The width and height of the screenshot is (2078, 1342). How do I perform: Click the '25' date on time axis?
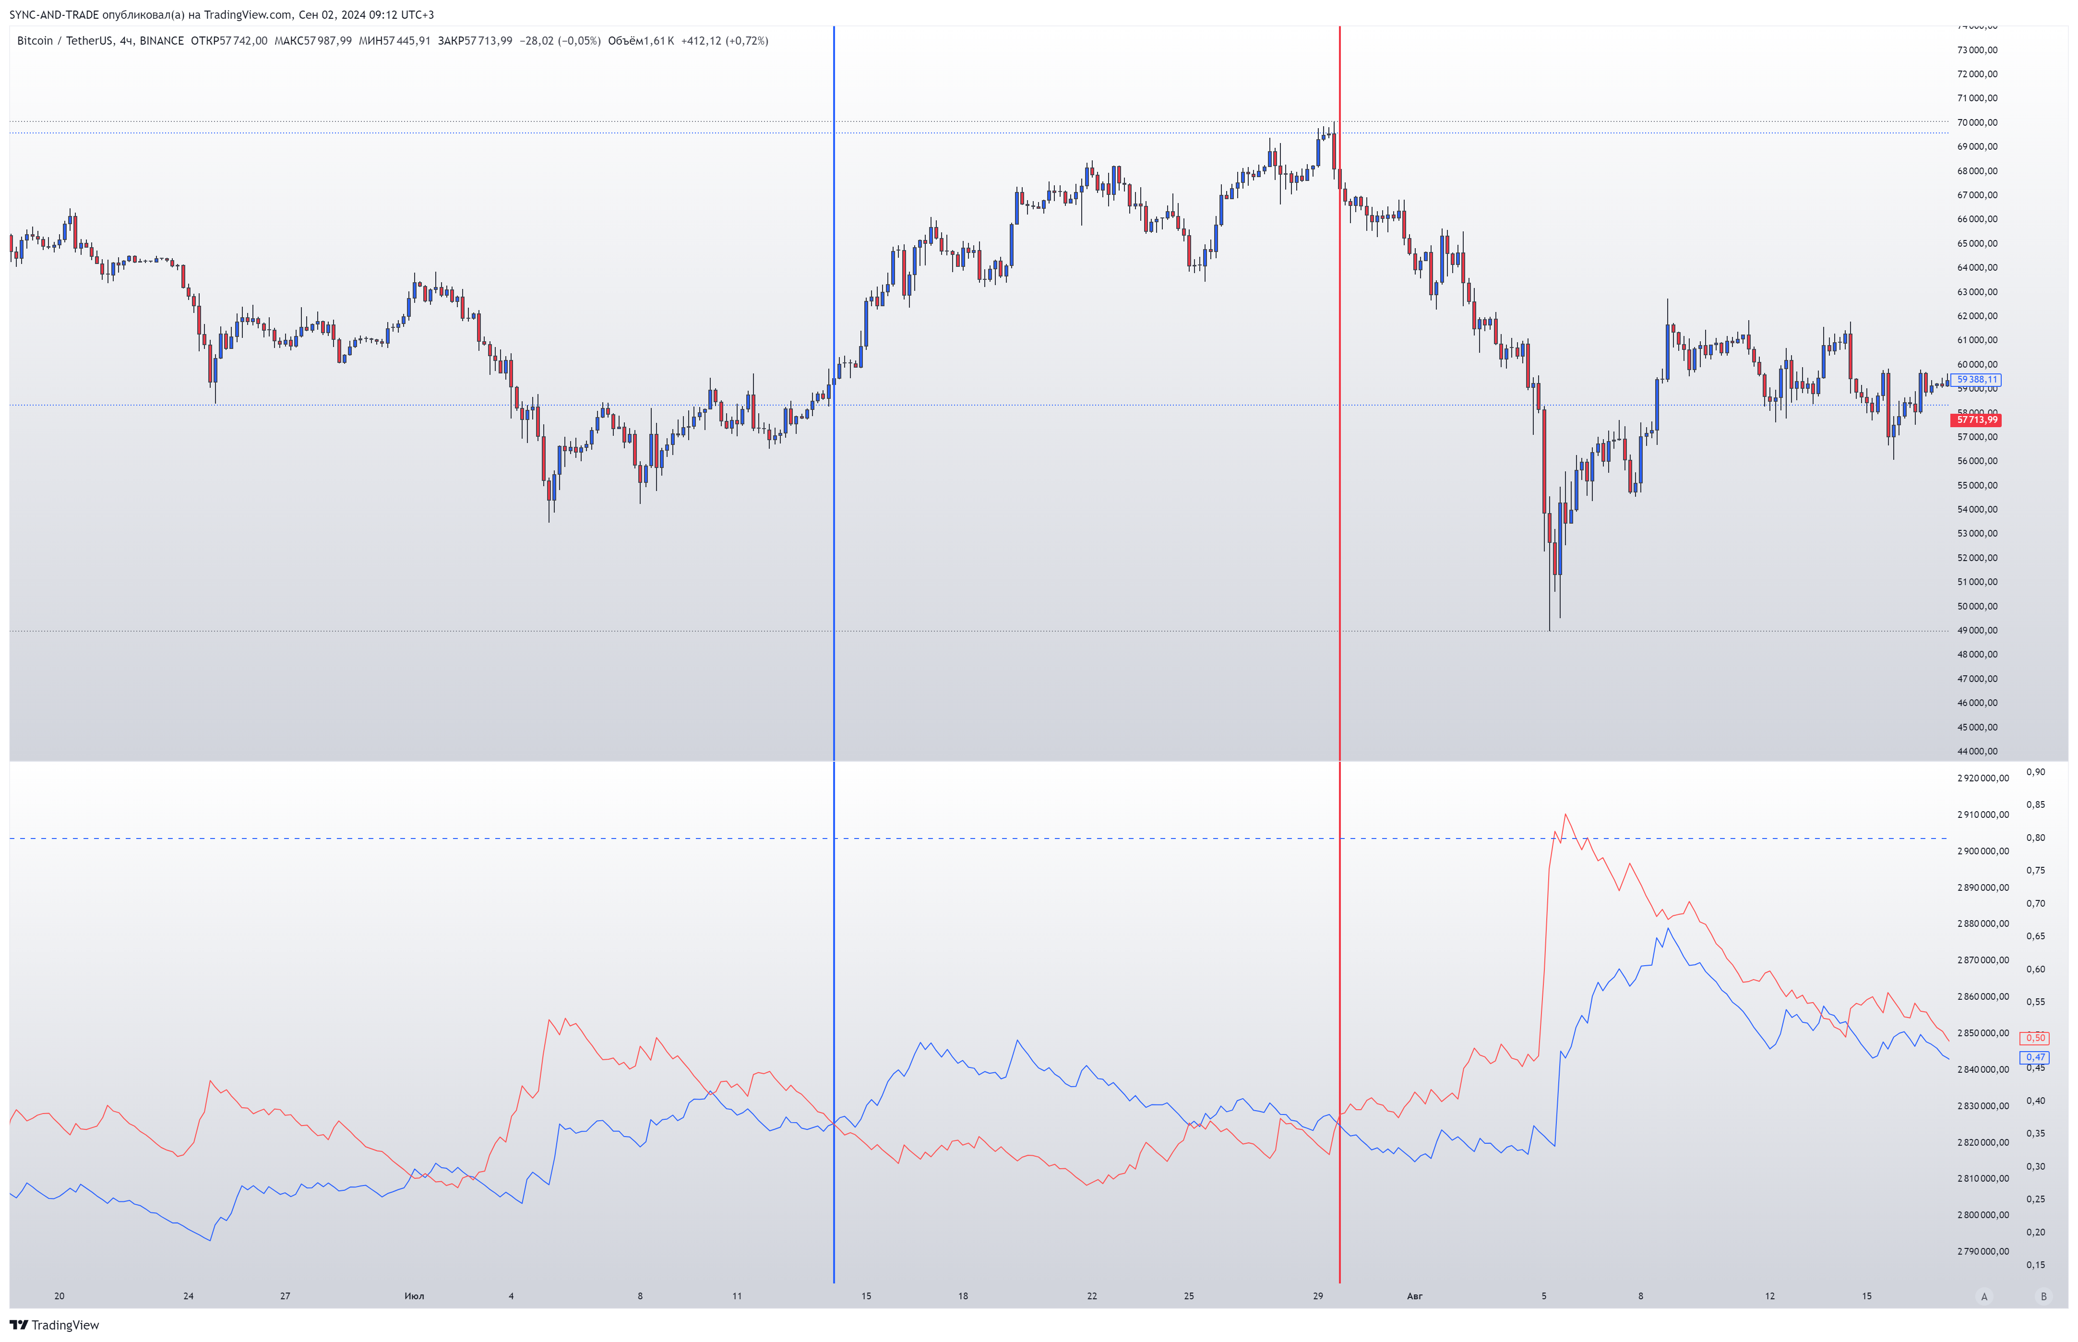coord(1188,1297)
